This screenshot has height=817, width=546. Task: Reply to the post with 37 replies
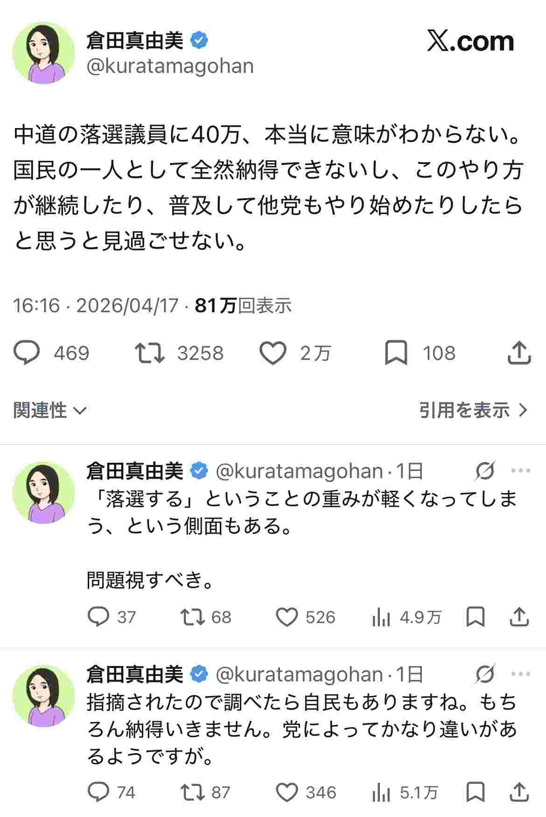[x=98, y=617]
